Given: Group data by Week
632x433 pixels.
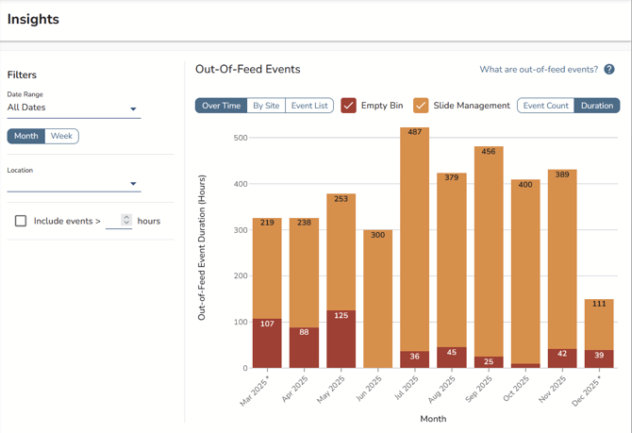Looking at the screenshot, I should [x=61, y=136].
